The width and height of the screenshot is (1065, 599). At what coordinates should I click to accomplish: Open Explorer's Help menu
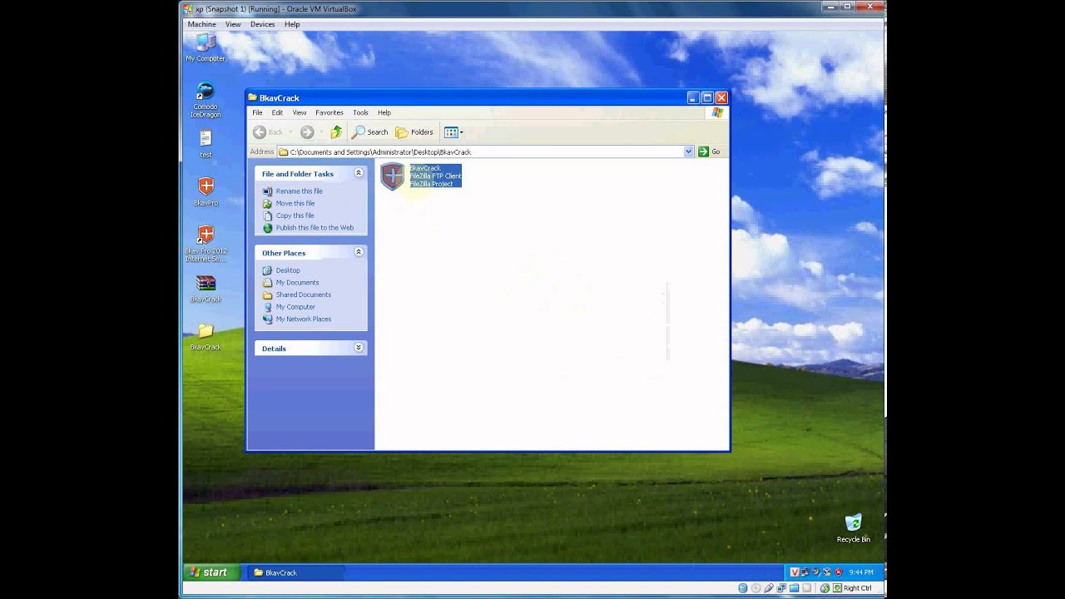click(384, 112)
